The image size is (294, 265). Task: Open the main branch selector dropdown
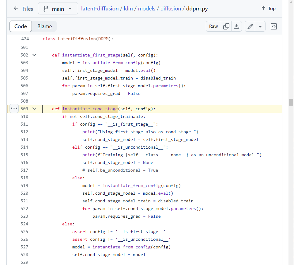click(x=58, y=9)
